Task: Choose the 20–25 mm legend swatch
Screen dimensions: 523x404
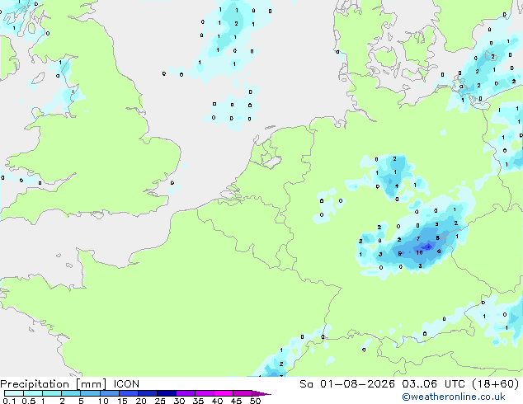Action: coord(148,393)
